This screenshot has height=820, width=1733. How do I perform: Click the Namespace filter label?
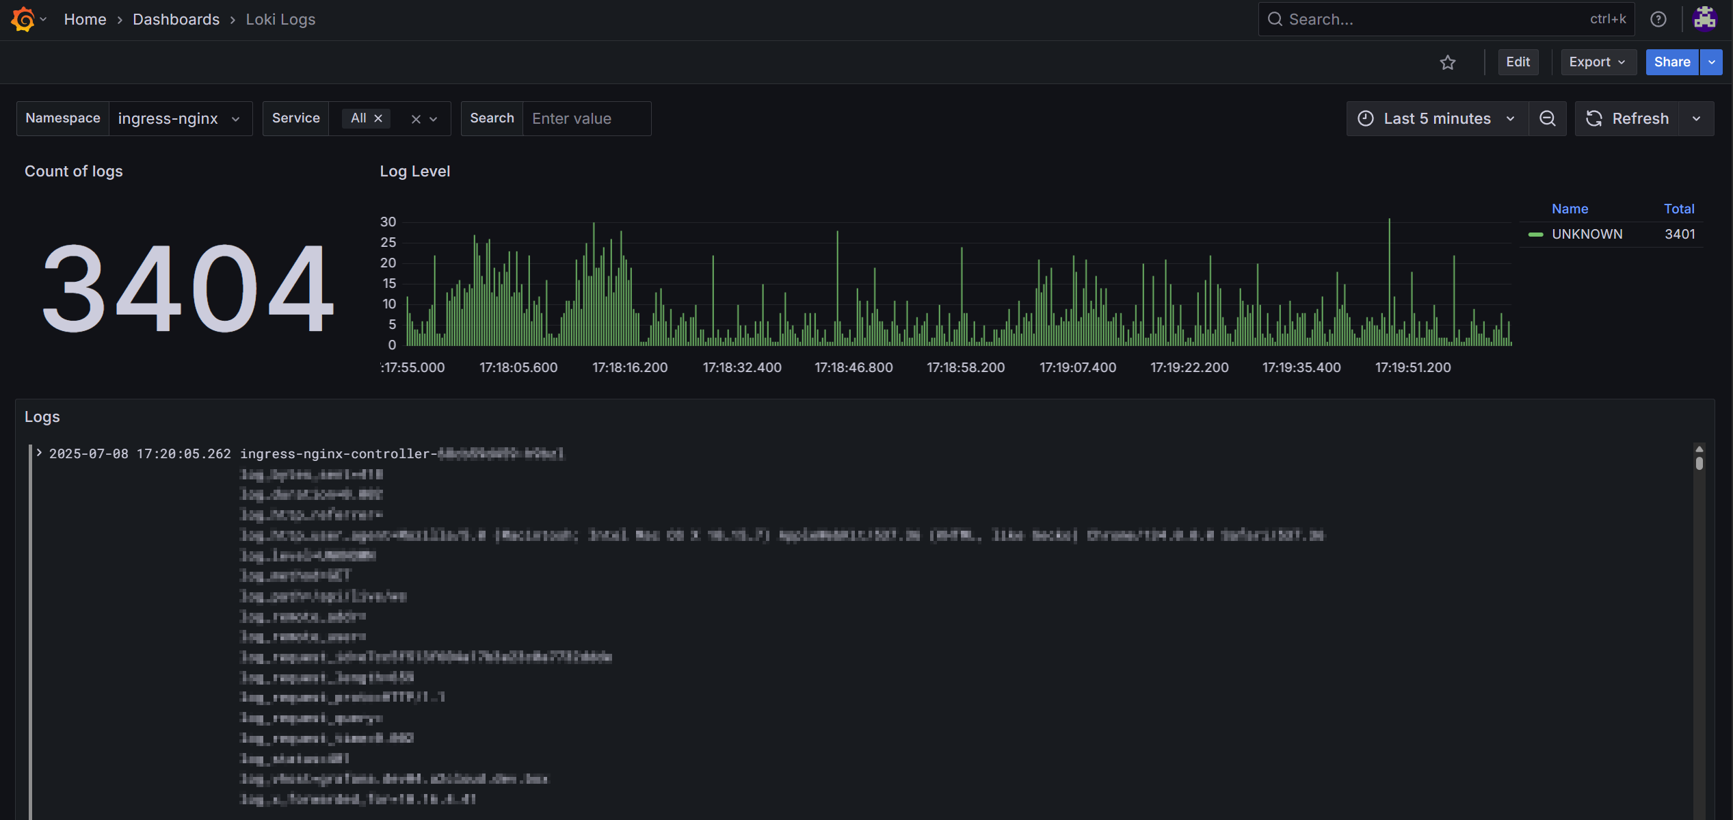click(63, 118)
